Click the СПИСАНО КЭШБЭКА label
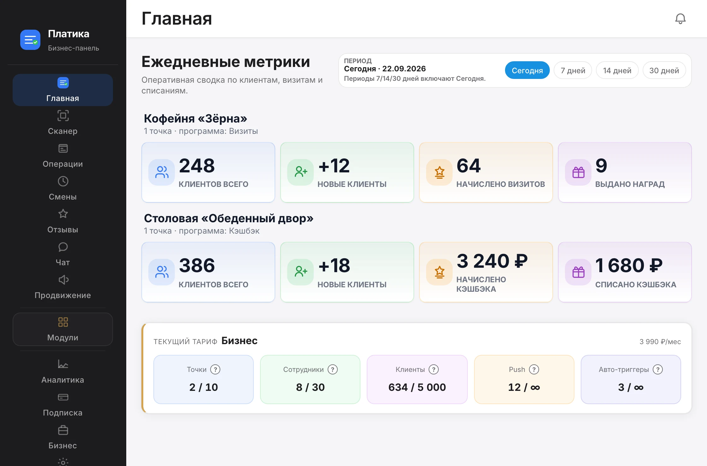 pos(636,284)
